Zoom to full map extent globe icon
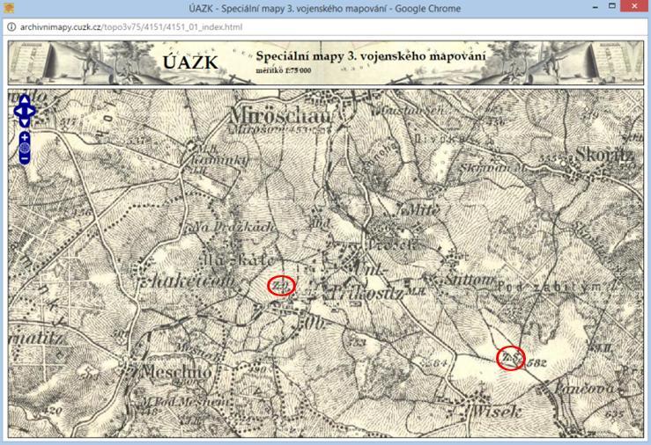The width and height of the screenshot is (651, 445). (x=25, y=148)
